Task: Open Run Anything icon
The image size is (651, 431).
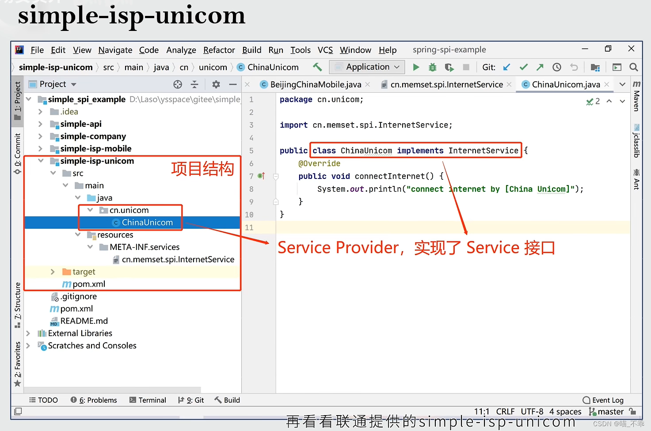Action: 617,67
